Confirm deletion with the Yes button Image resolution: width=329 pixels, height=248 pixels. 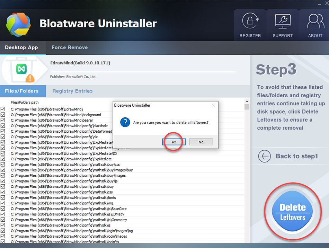(x=174, y=142)
